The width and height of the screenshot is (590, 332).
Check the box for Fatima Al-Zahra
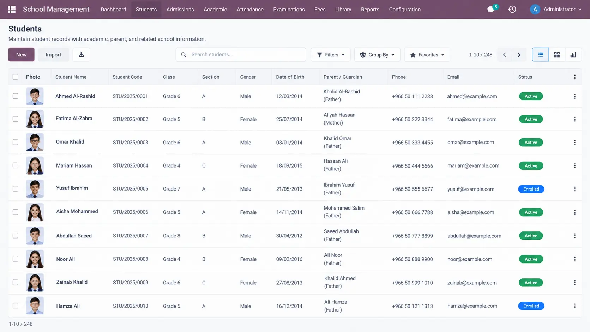(x=16, y=119)
